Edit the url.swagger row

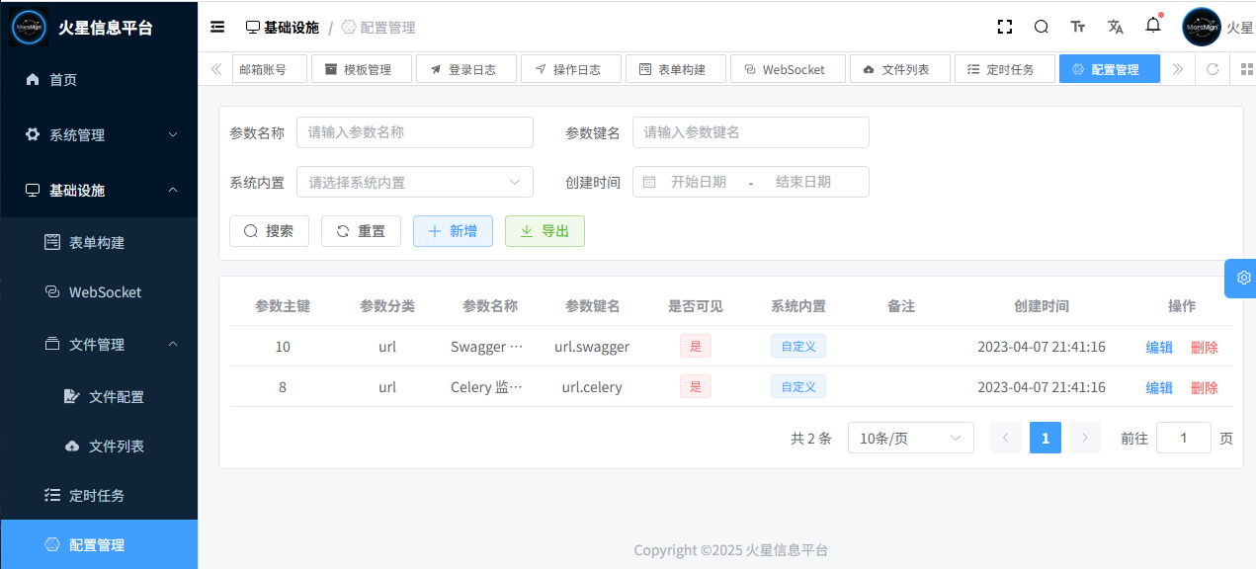click(x=1159, y=347)
